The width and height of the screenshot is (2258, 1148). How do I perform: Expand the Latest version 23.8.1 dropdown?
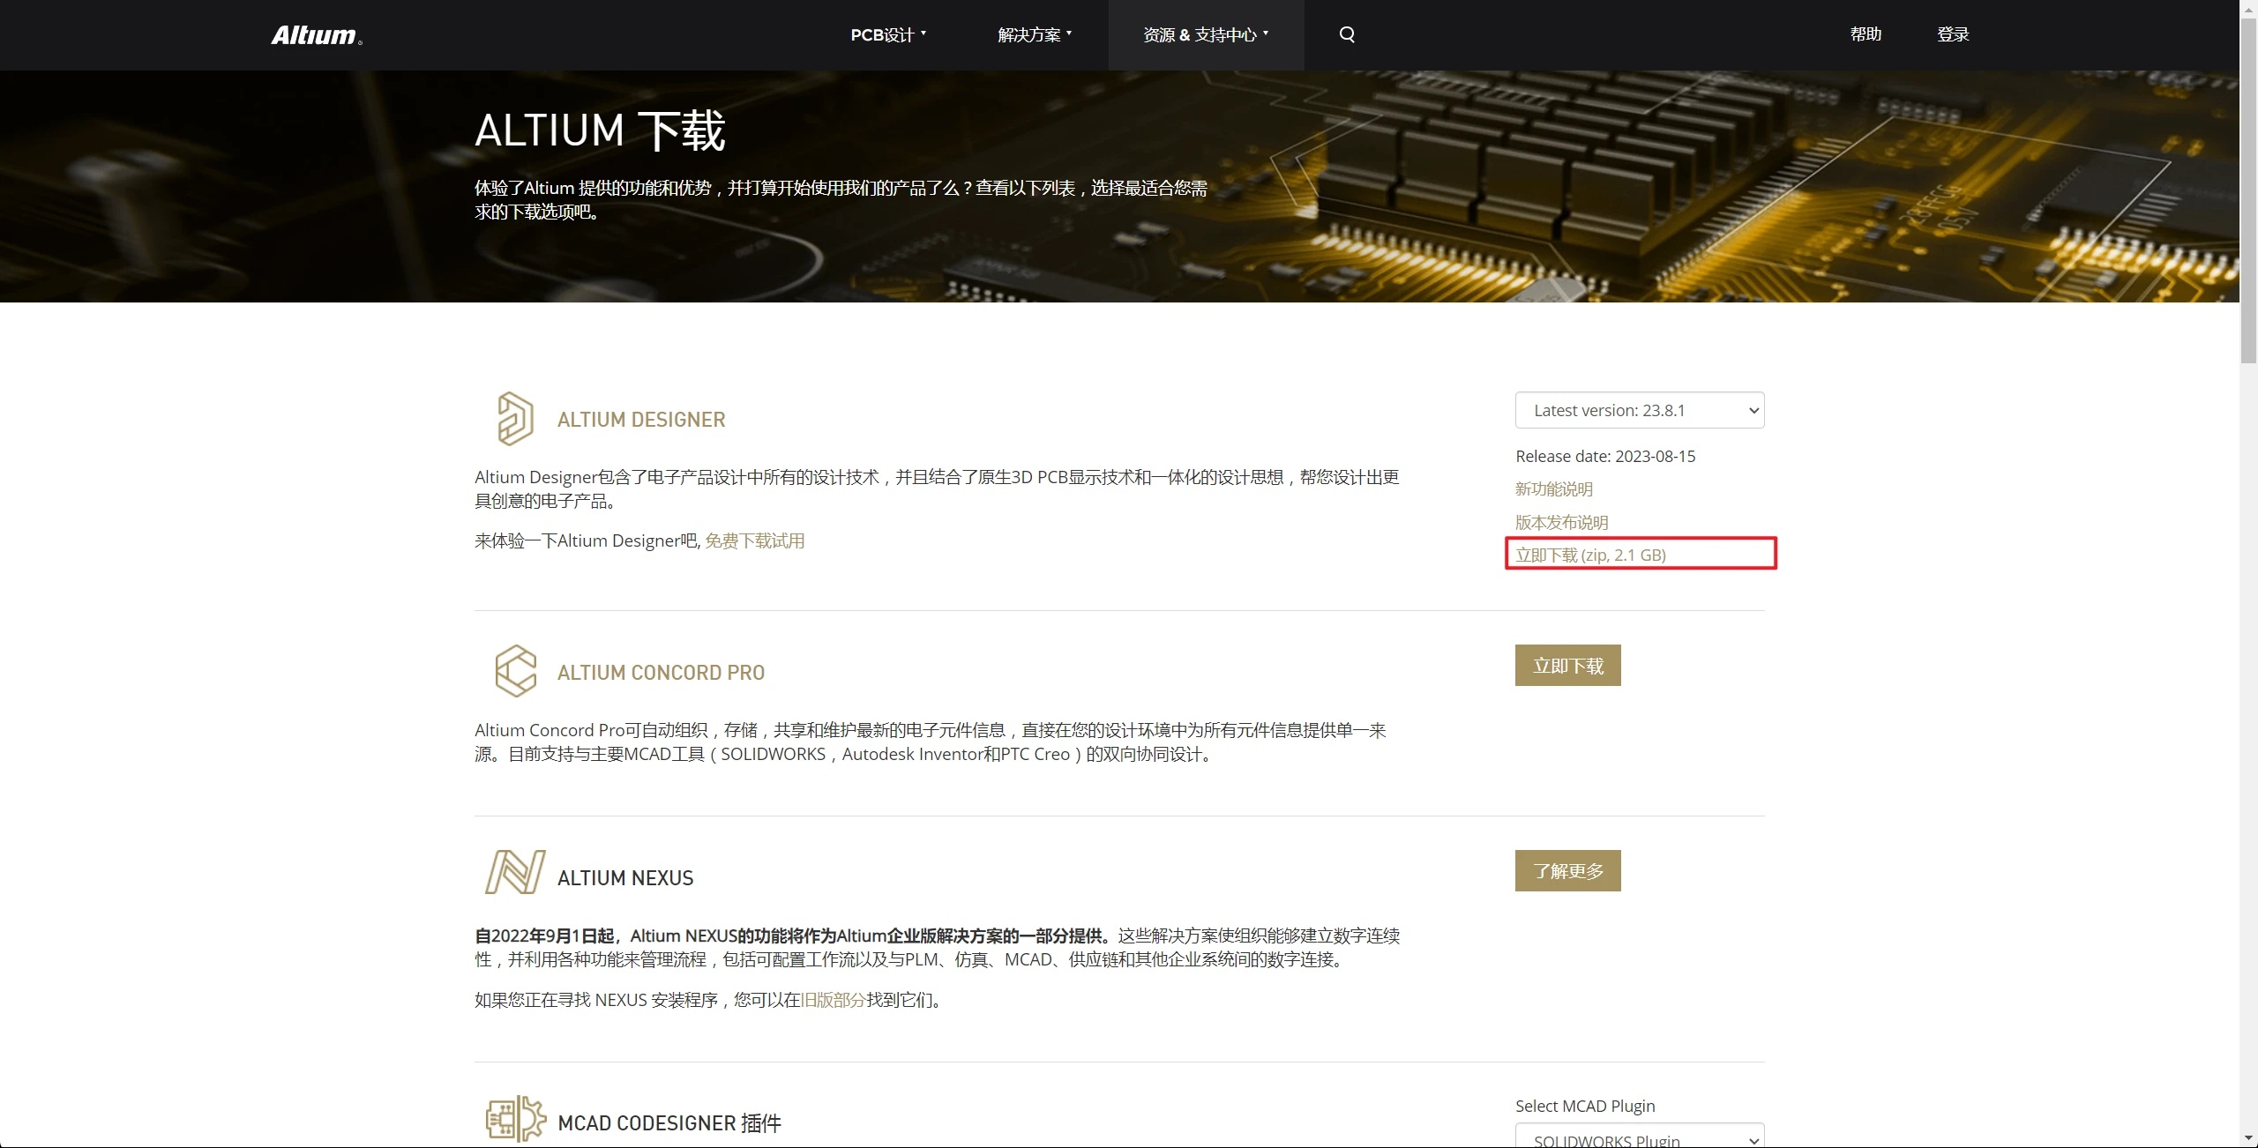point(1640,410)
